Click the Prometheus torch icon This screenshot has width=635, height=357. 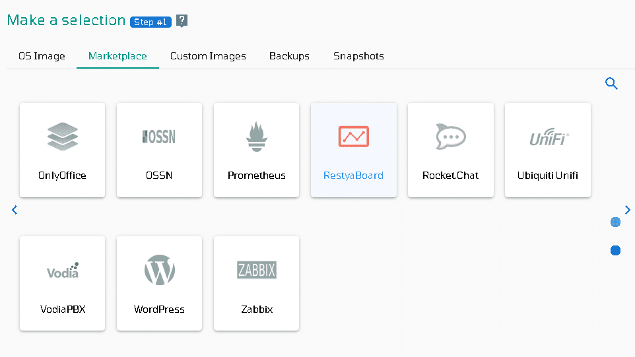pyautogui.click(x=256, y=137)
